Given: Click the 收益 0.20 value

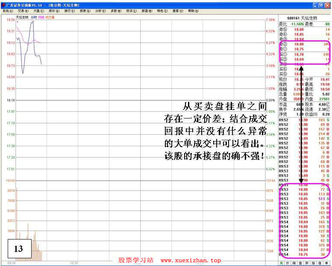Looking at the screenshot, I should 326,114.
